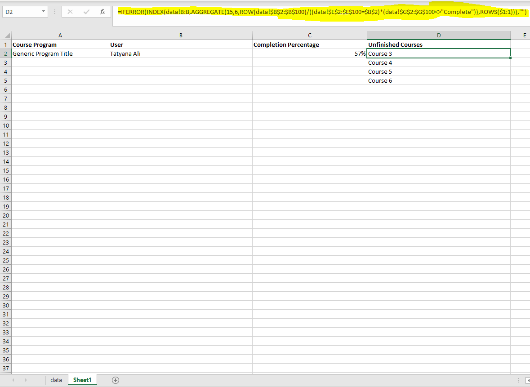Click the Name Box showing D2
This screenshot has height=387, width=530.
[x=22, y=12]
